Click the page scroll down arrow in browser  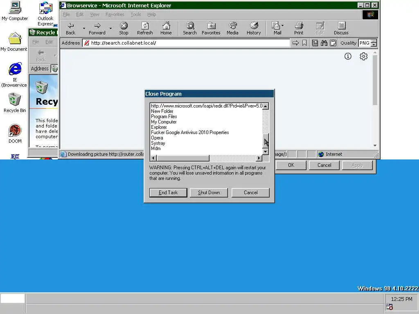click(x=375, y=146)
